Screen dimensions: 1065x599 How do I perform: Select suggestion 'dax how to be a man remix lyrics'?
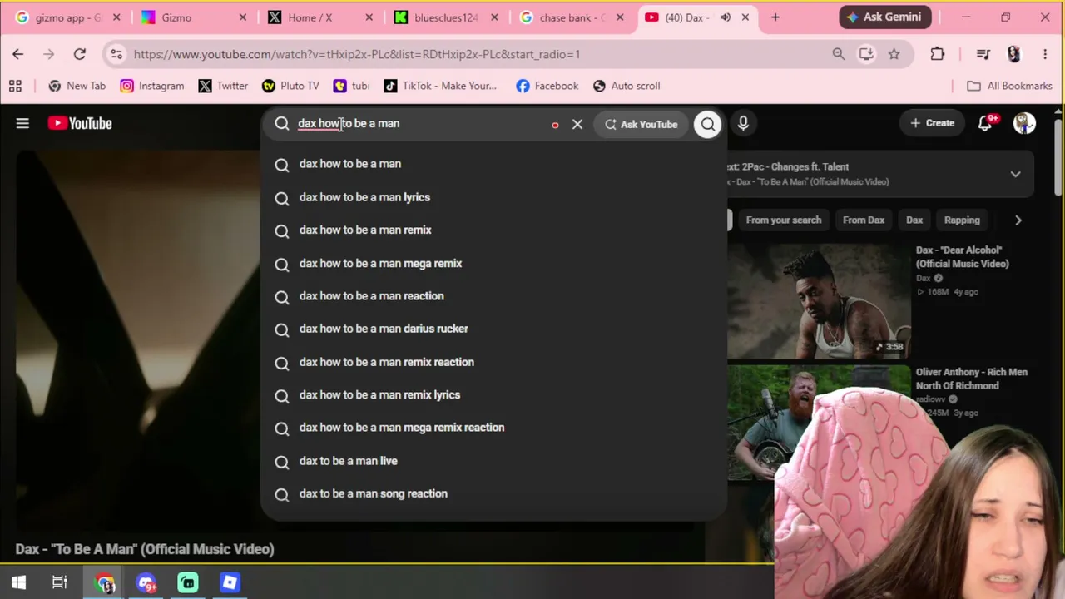(493, 395)
